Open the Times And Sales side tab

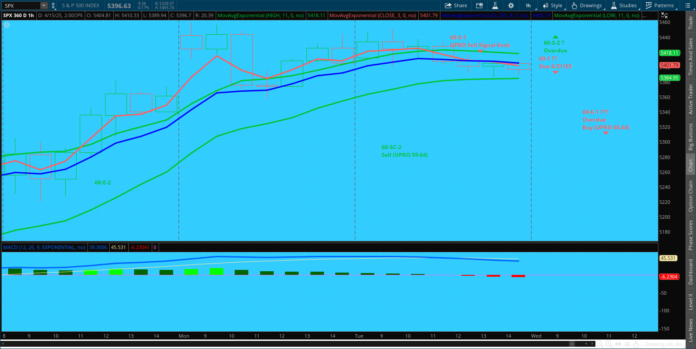coord(691,57)
